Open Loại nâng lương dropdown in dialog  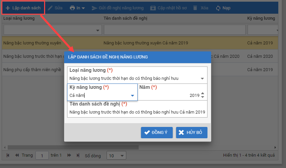pyautogui.click(x=202, y=79)
